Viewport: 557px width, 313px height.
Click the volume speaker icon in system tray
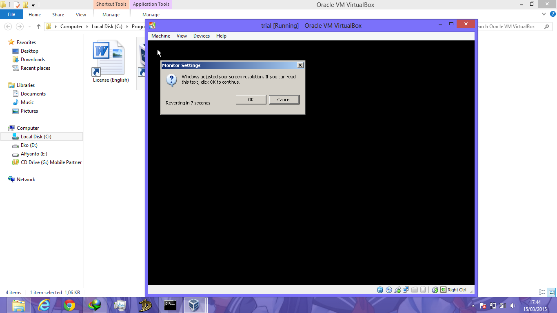coord(513,305)
